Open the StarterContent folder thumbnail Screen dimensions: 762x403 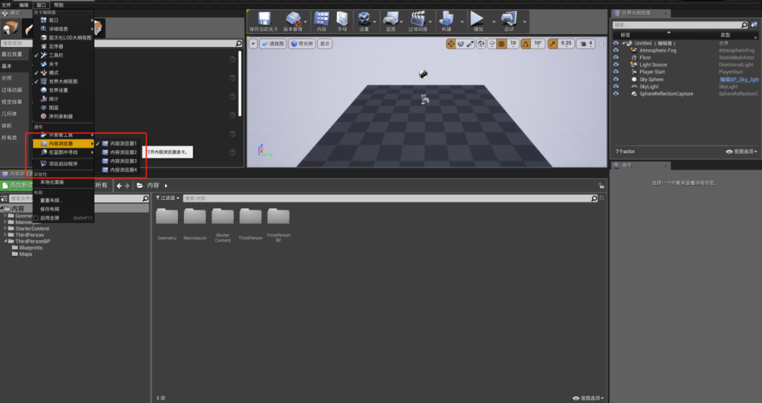[x=222, y=217]
